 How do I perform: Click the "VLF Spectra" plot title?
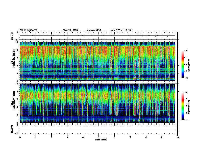pos(29,30)
